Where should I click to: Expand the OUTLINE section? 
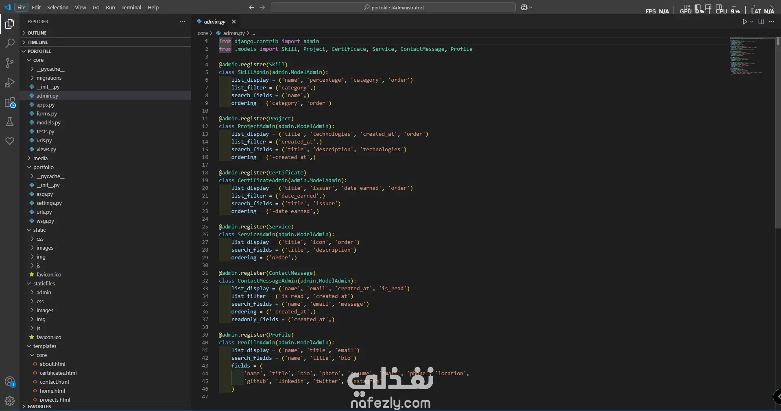(106, 33)
